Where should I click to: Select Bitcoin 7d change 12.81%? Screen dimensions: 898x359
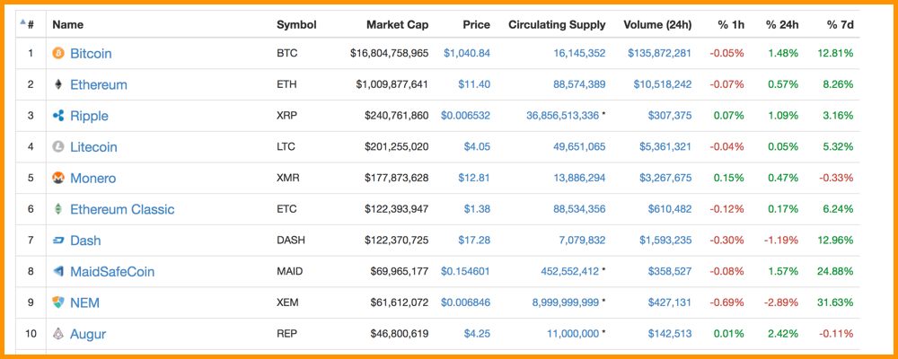pos(835,53)
